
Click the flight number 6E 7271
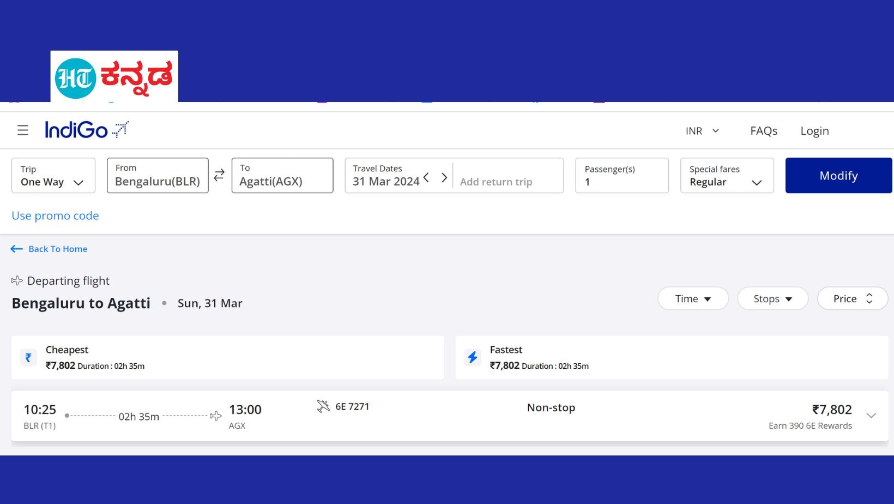352,406
